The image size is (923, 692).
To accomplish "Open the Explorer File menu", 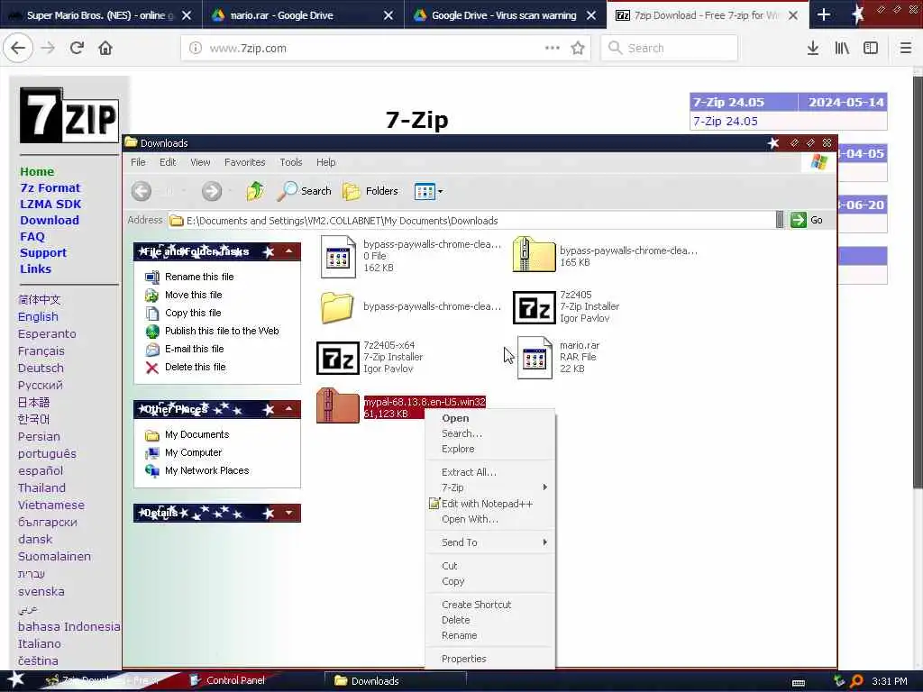I will tap(138, 162).
